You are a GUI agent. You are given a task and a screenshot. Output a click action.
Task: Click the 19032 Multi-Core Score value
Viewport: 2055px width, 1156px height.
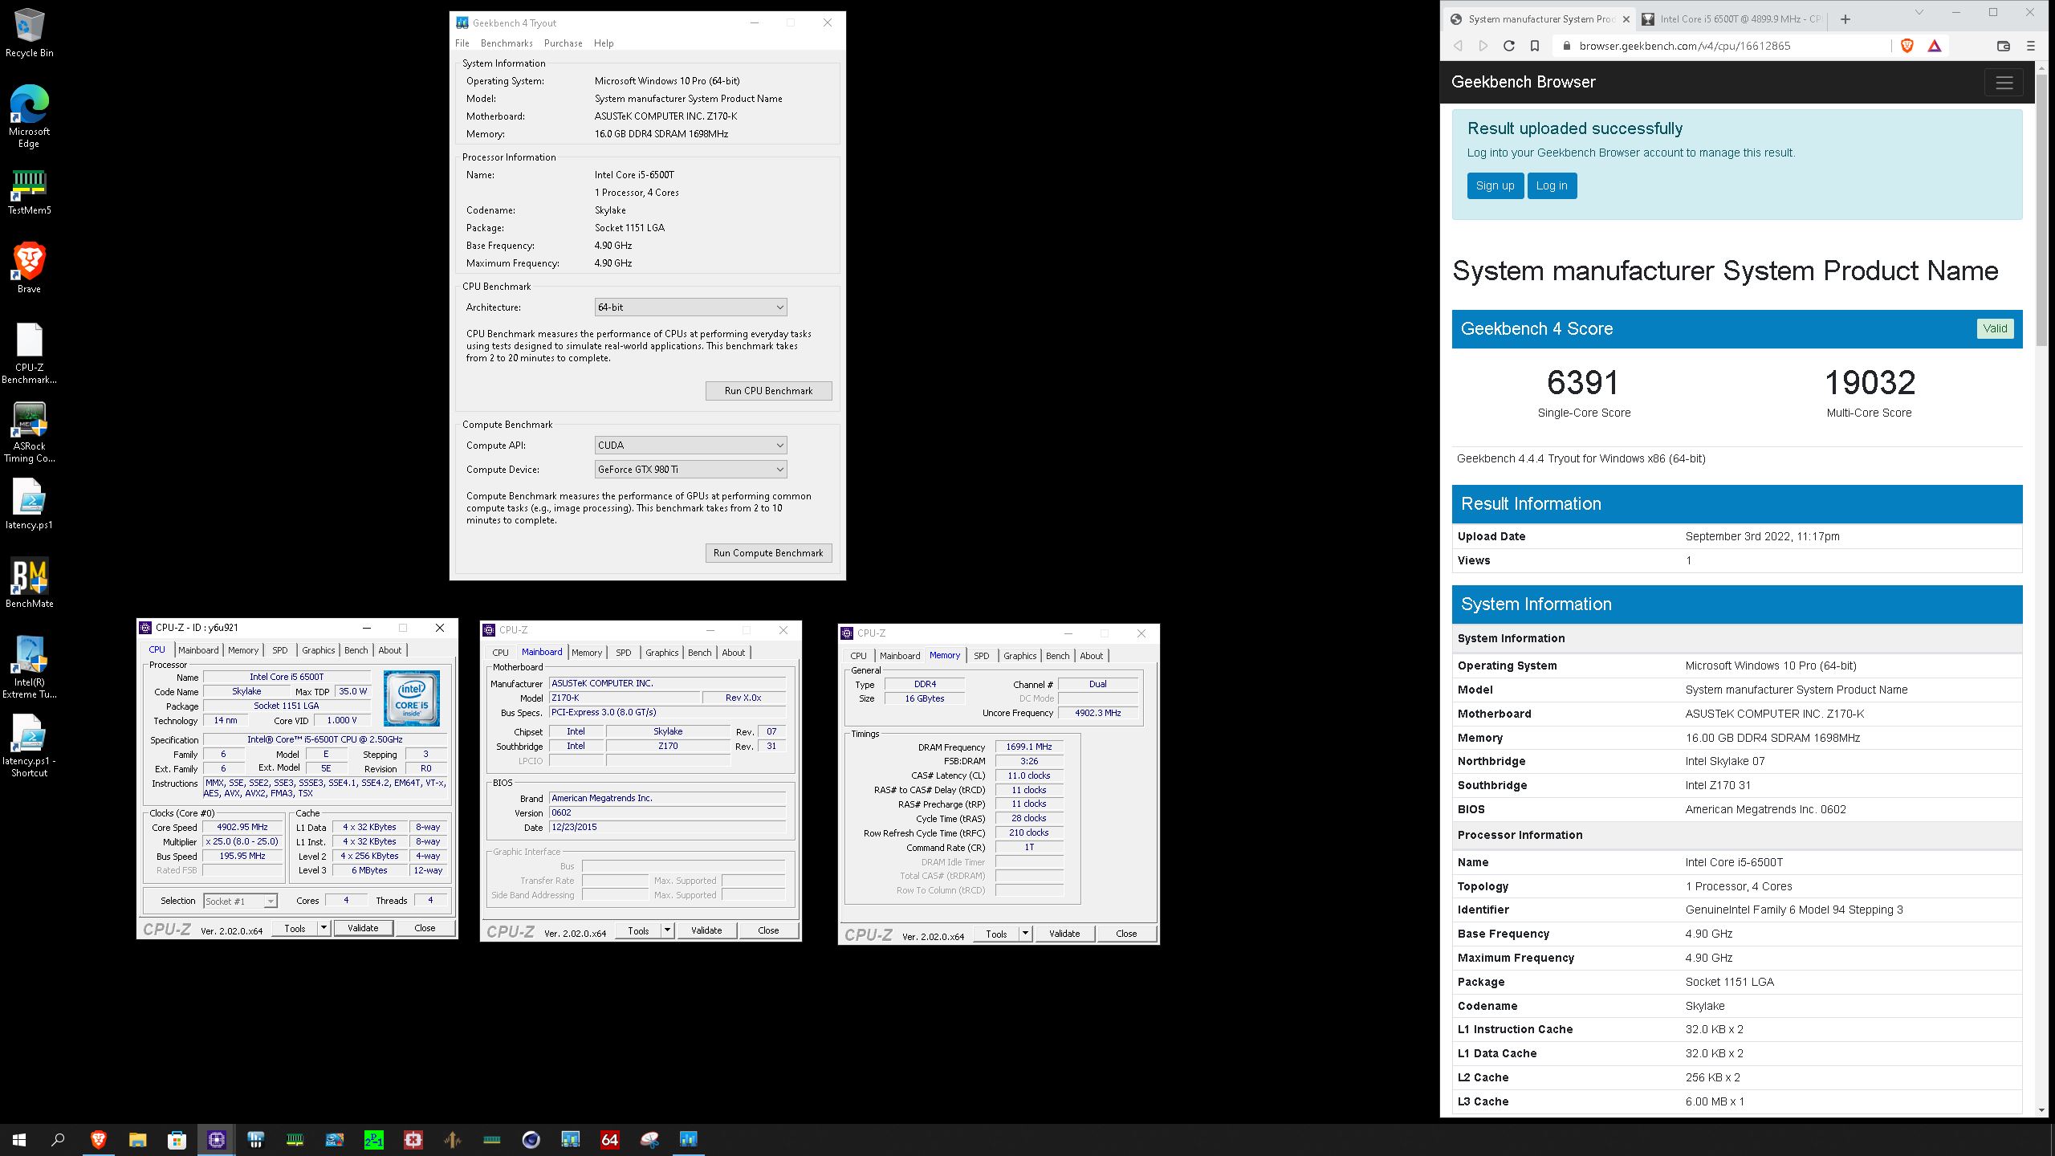1870,382
